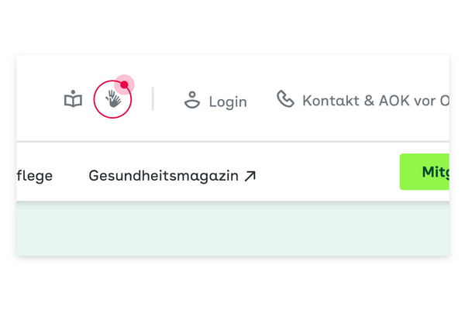
Task: Click the AOK vor text in header
Action: pyautogui.click(x=408, y=101)
